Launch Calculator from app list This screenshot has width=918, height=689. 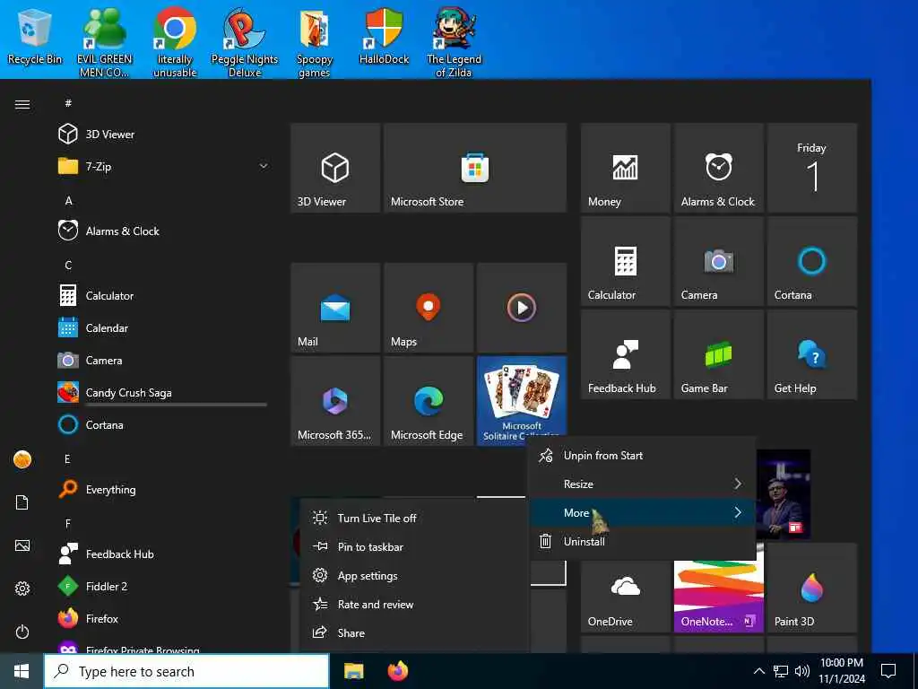pos(163,295)
